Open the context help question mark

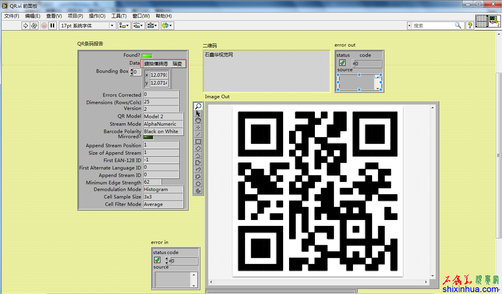(470, 25)
